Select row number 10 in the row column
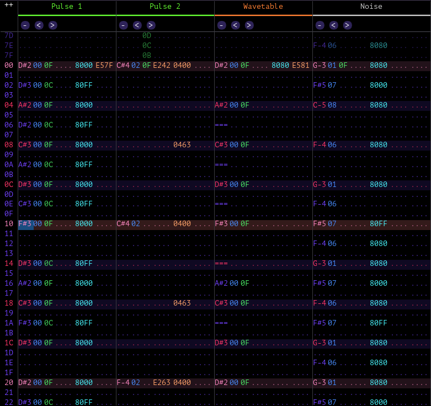Screen dimensions: 431x406 click(x=8, y=224)
